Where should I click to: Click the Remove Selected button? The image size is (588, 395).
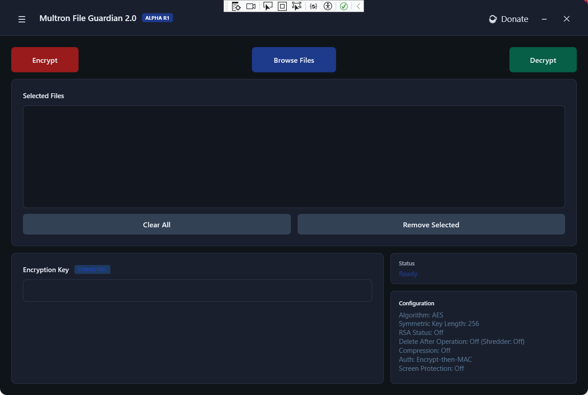click(431, 224)
